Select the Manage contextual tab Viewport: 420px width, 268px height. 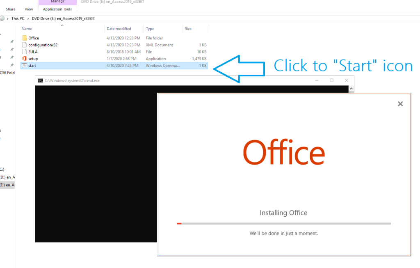tap(57, 2)
